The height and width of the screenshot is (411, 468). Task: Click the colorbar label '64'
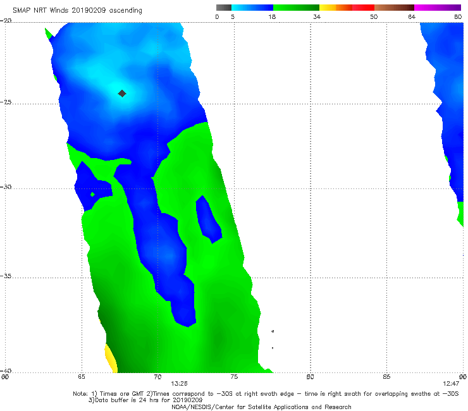[x=412, y=17]
